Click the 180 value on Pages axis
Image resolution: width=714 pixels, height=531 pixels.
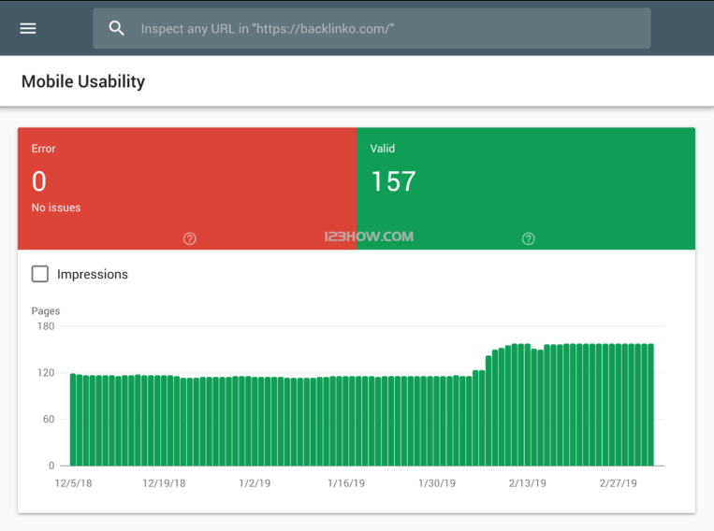click(x=45, y=326)
